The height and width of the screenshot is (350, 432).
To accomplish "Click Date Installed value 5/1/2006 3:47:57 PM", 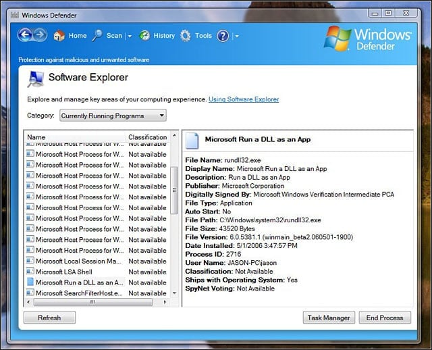I will [x=267, y=245].
